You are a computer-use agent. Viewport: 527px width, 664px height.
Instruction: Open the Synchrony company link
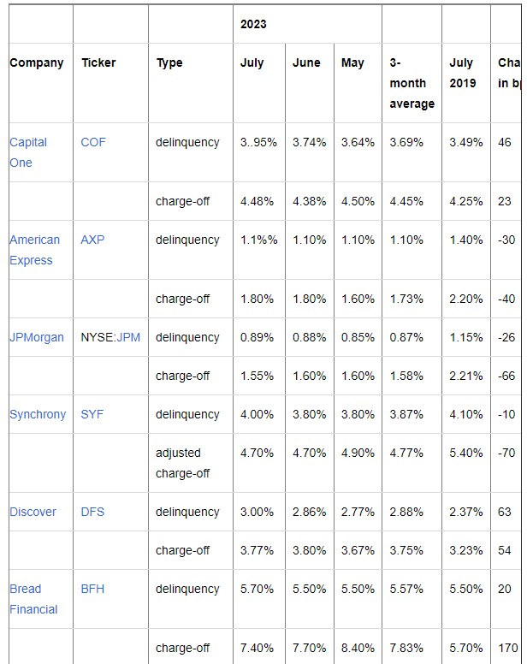(37, 415)
